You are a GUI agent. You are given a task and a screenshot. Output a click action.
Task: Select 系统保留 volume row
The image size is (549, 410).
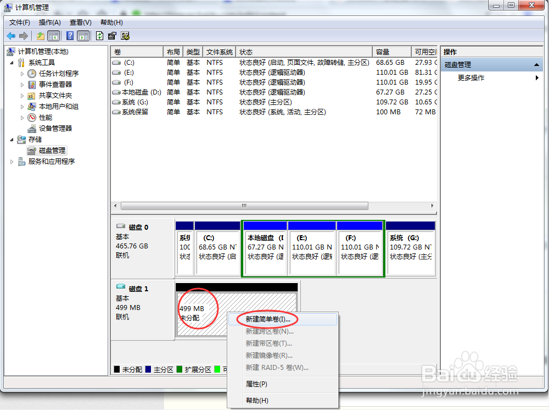(x=274, y=112)
